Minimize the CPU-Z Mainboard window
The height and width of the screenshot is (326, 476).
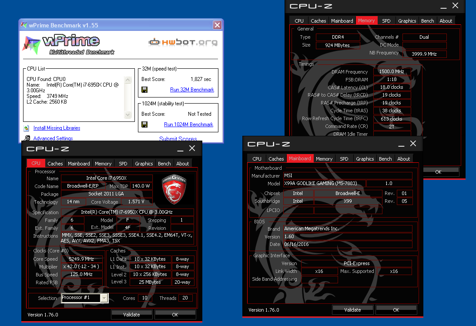401,144
